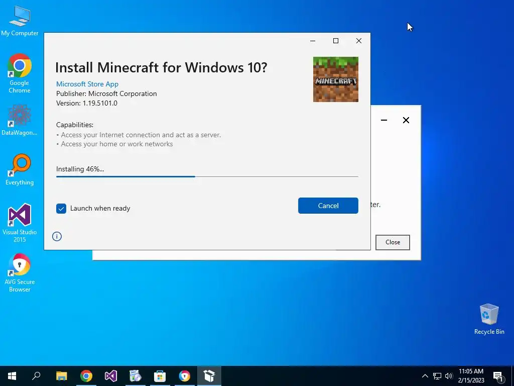Open the notification center icon
This screenshot has height=386, width=514.
(x=498, y=376)
